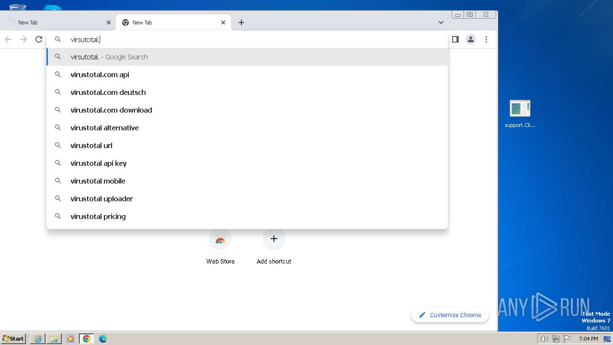Open the Windows Start button

13,339
